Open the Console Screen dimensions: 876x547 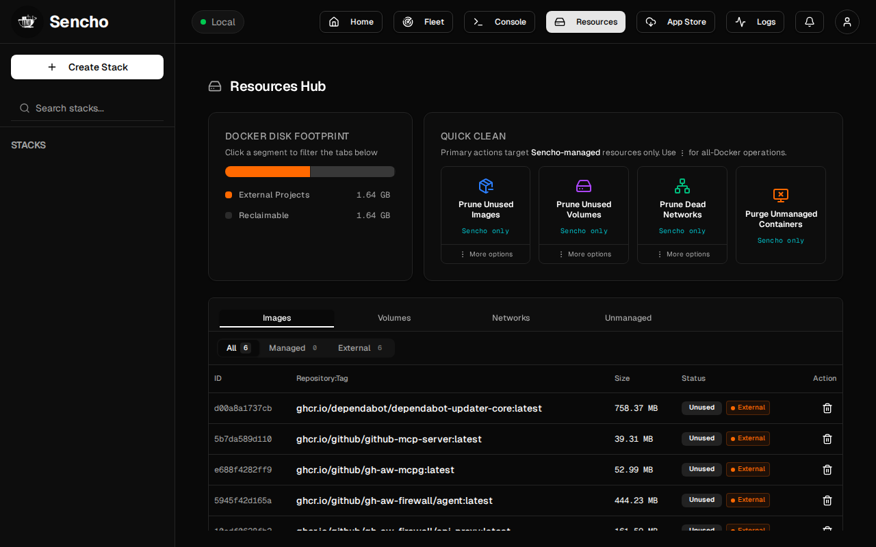500,22
